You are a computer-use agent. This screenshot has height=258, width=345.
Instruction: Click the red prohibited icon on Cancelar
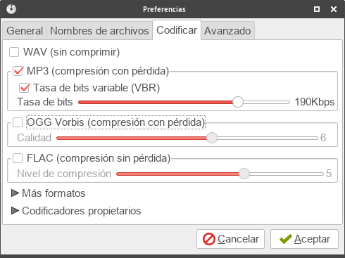click(x=209, y=239)
